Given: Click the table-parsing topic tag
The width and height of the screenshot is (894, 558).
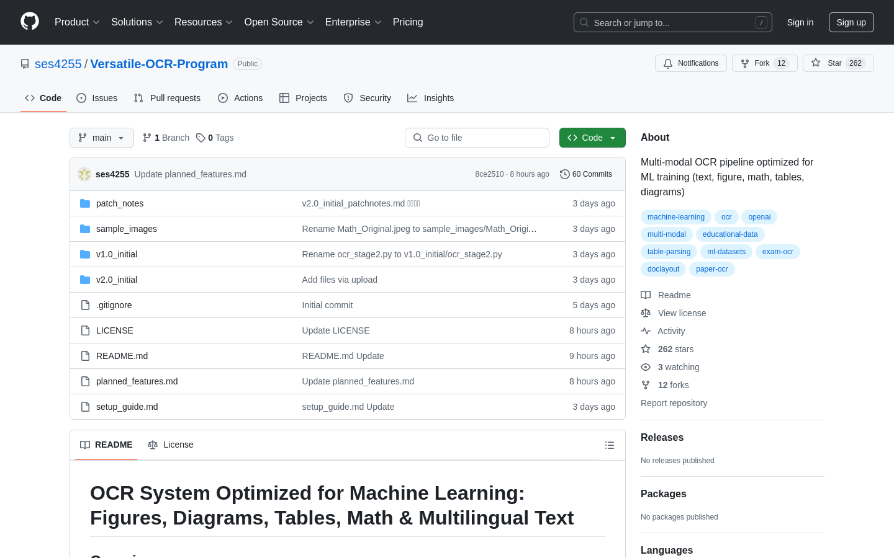Looking at the screenshot, I should pos(669,252).
